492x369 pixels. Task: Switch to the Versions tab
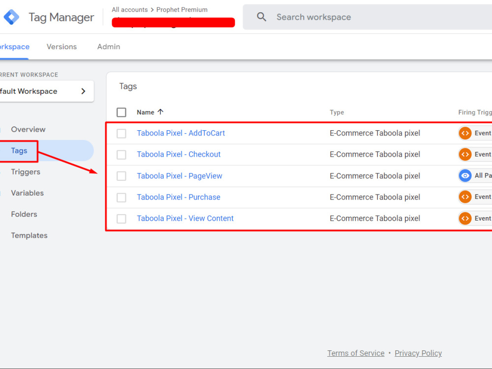click(61, 47)
